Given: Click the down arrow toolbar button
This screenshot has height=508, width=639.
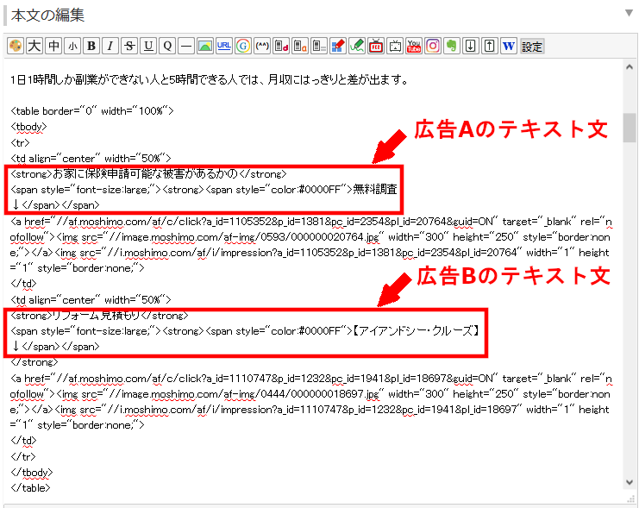Looking at the screenshot, I should tap(471, 46).
